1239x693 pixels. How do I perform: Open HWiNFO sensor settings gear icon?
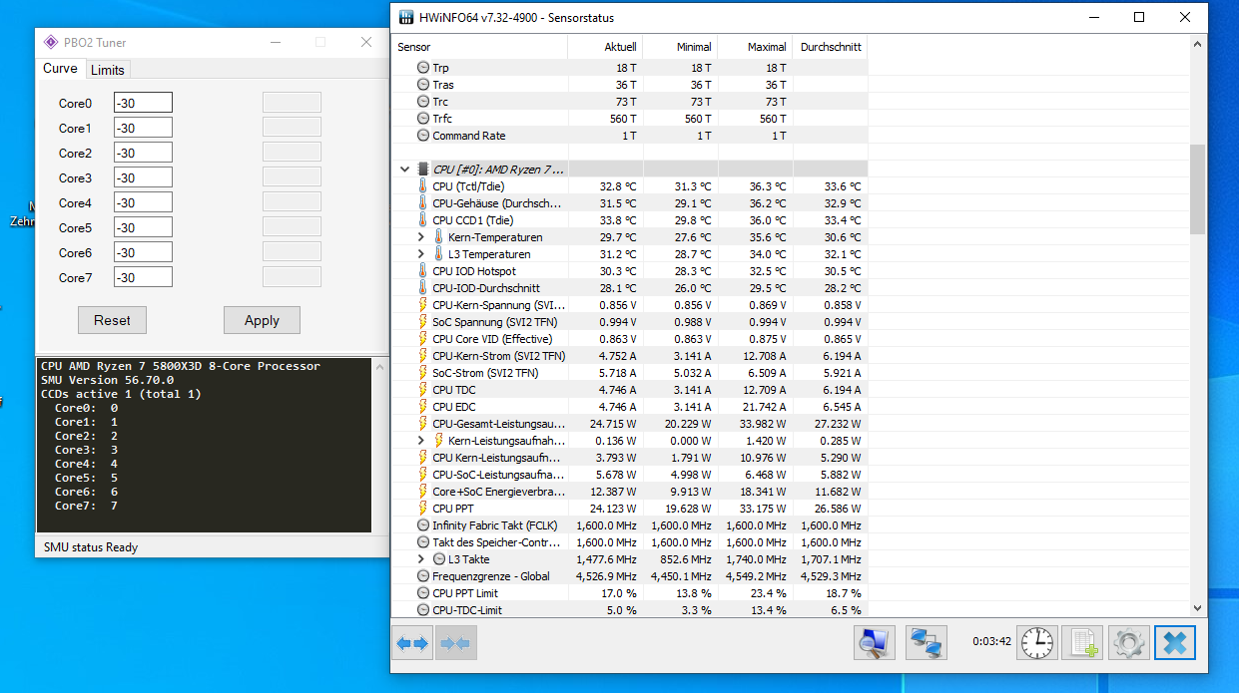(x=1128, y=643)
